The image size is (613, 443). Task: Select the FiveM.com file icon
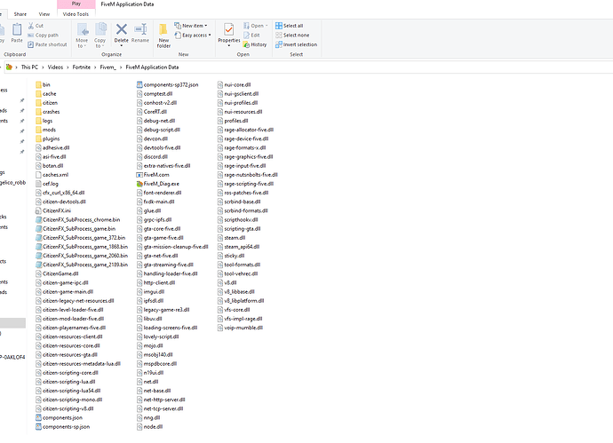(139, 175)
